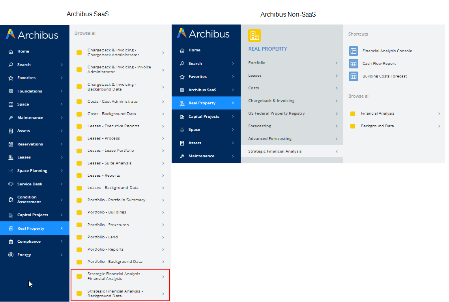Select Chargeback & Invoicing - Invoice Administrator row
Image resolution: width=449 pixels, height=302 pixels.
point(120,70)
